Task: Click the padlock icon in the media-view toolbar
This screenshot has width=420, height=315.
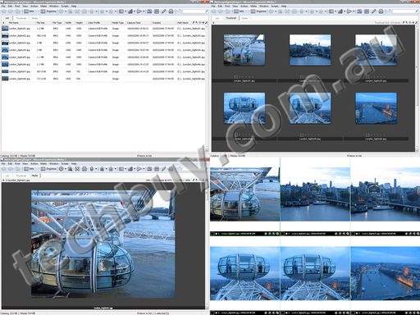Action: pos(102,169)
